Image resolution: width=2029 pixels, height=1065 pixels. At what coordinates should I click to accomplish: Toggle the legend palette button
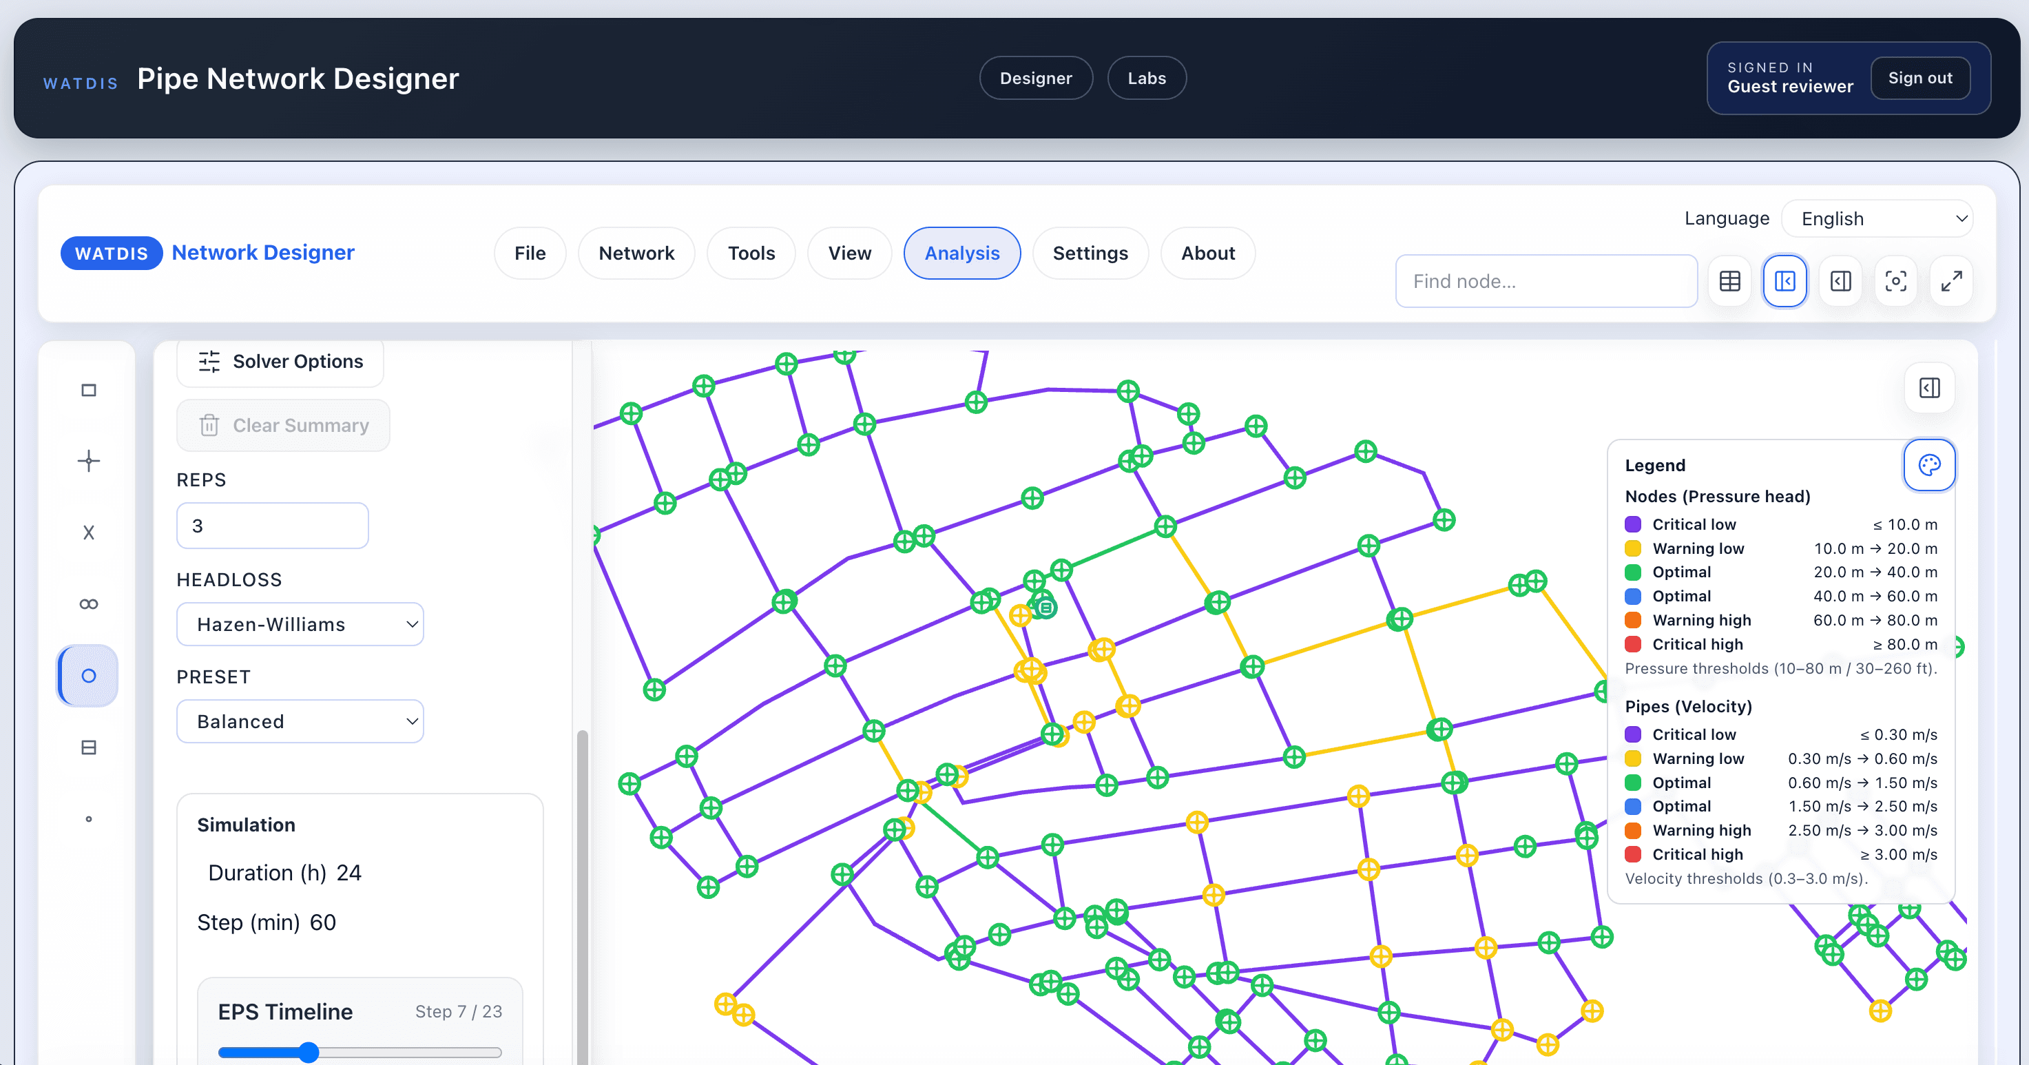pyautogui.click(x=1929, y=466)
